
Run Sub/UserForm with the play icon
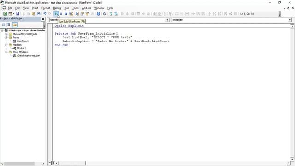[x=56, y=14]
